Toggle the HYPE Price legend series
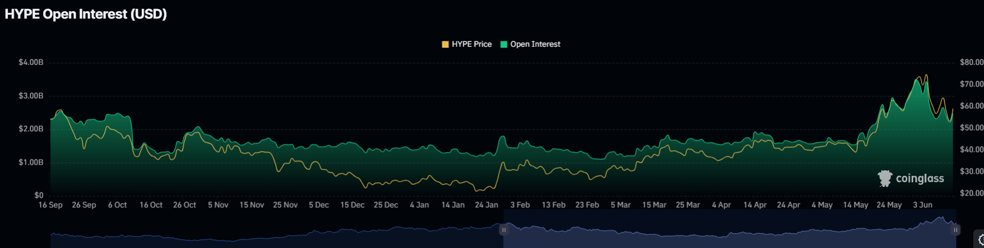 click(x=466, y=44)
